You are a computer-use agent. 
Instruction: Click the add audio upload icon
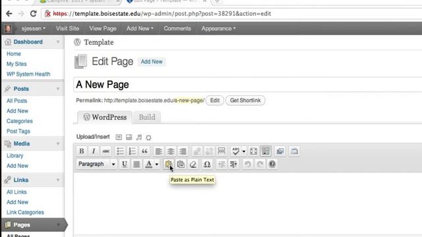[x=139, y=138]
